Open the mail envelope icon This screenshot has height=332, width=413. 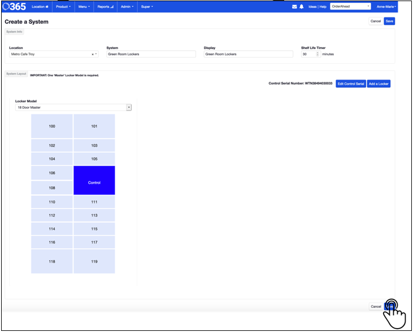(294, 7)
